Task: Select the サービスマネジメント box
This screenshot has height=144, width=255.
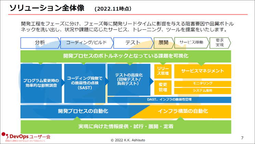Action: coord(202,71)
